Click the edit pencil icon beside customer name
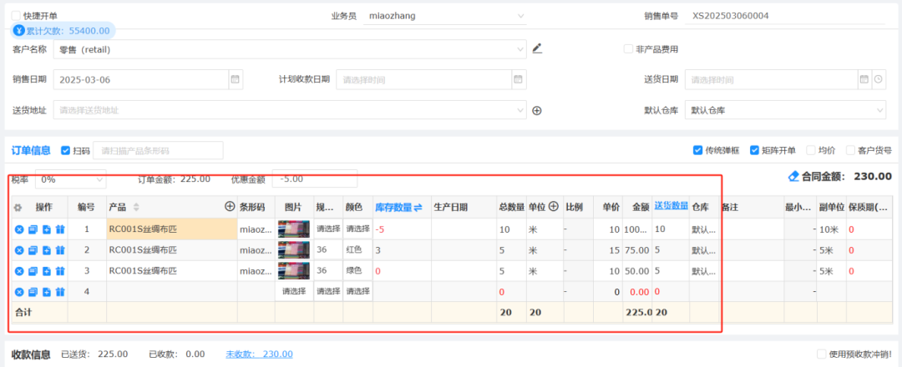Viewport: 902px width, 367px height. (537, 48)
